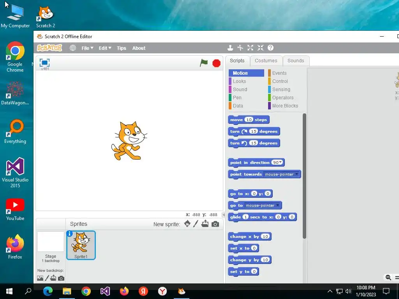Select the Motion block category
This screenshot has width=399, height=299.
pyautogui.click(x=246, y=73)
